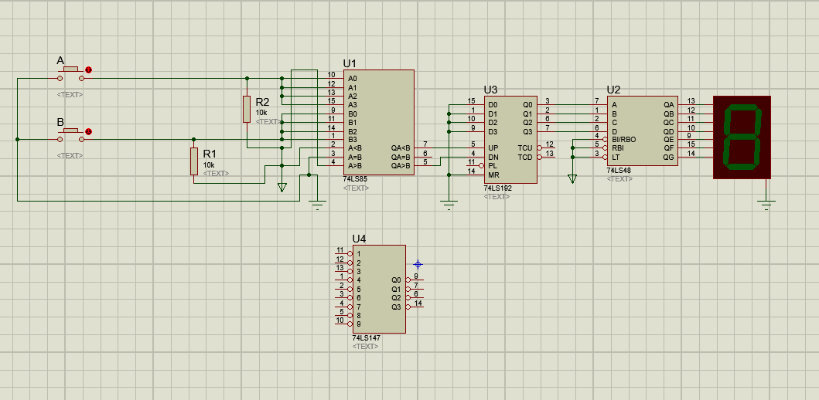Select the U3 74LS192 counter chip
This screenshot has height=400, width=819.
[x=510, y=141]
